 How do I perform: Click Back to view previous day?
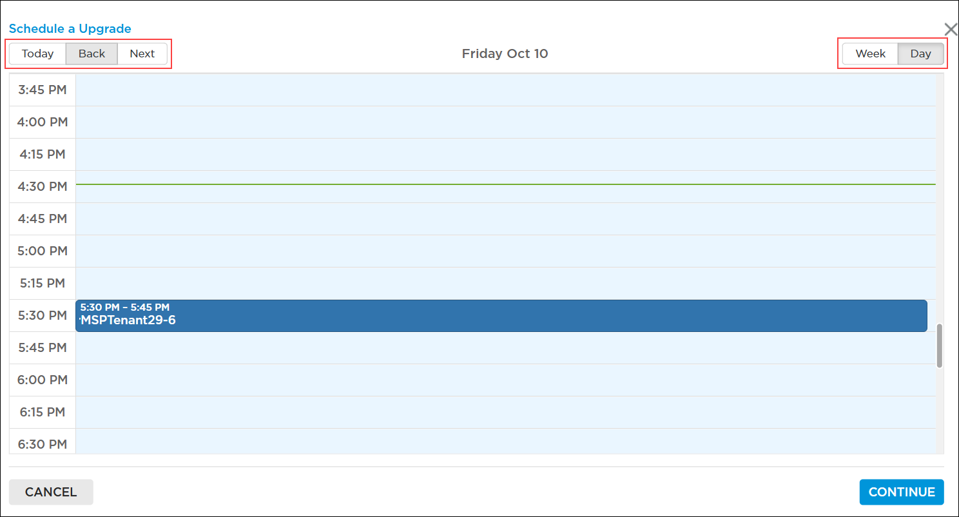[x=91, y=54]
